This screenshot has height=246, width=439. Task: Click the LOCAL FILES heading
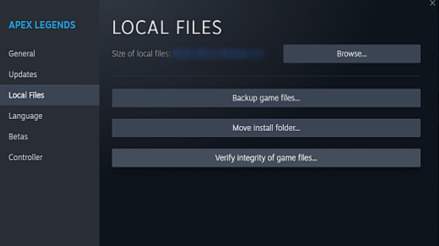[x=167, y=28]
